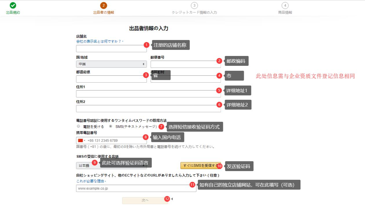Screen dimensions: 365x205
Task: Click the すぐにSMSを受信する button
Action: [x=201, y=166]
